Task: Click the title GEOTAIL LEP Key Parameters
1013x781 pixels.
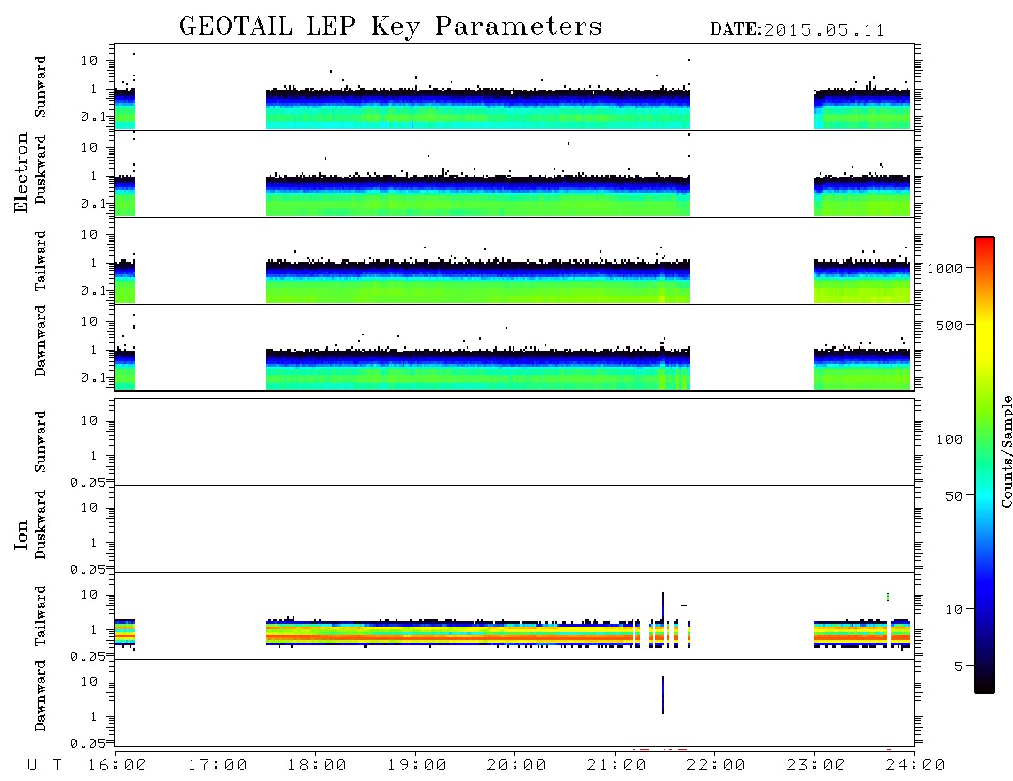Action: (x=390, y=28)
